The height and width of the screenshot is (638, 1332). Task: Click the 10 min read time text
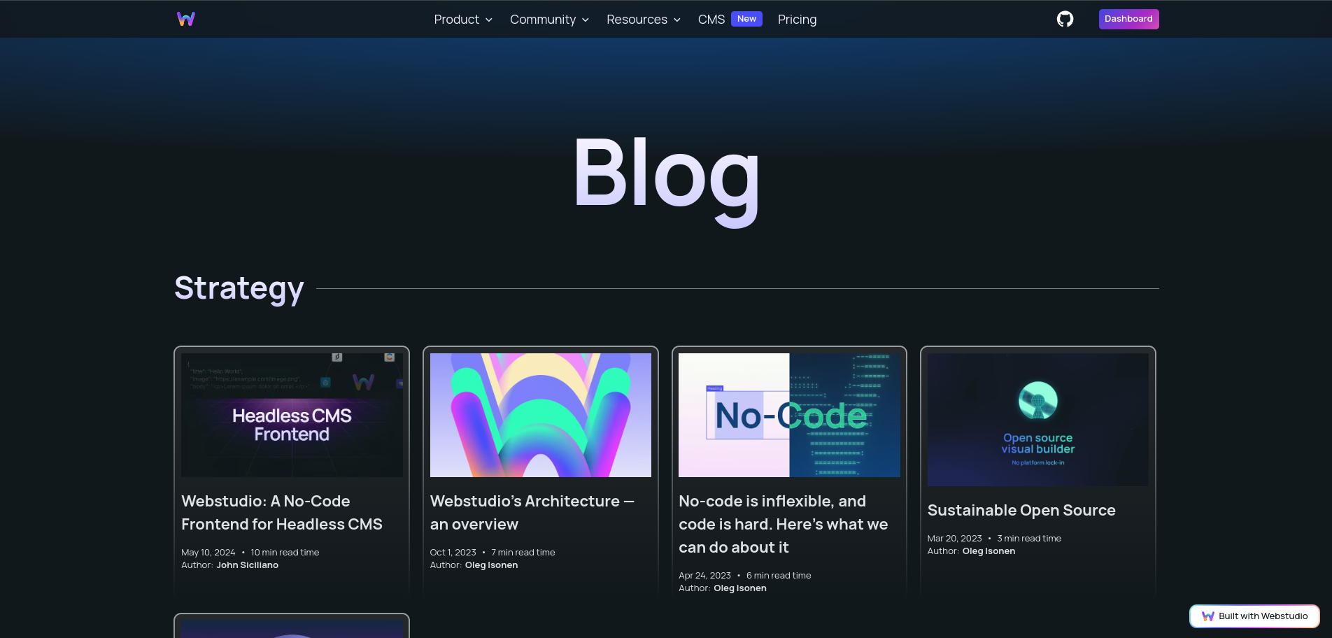pos(285,553)
